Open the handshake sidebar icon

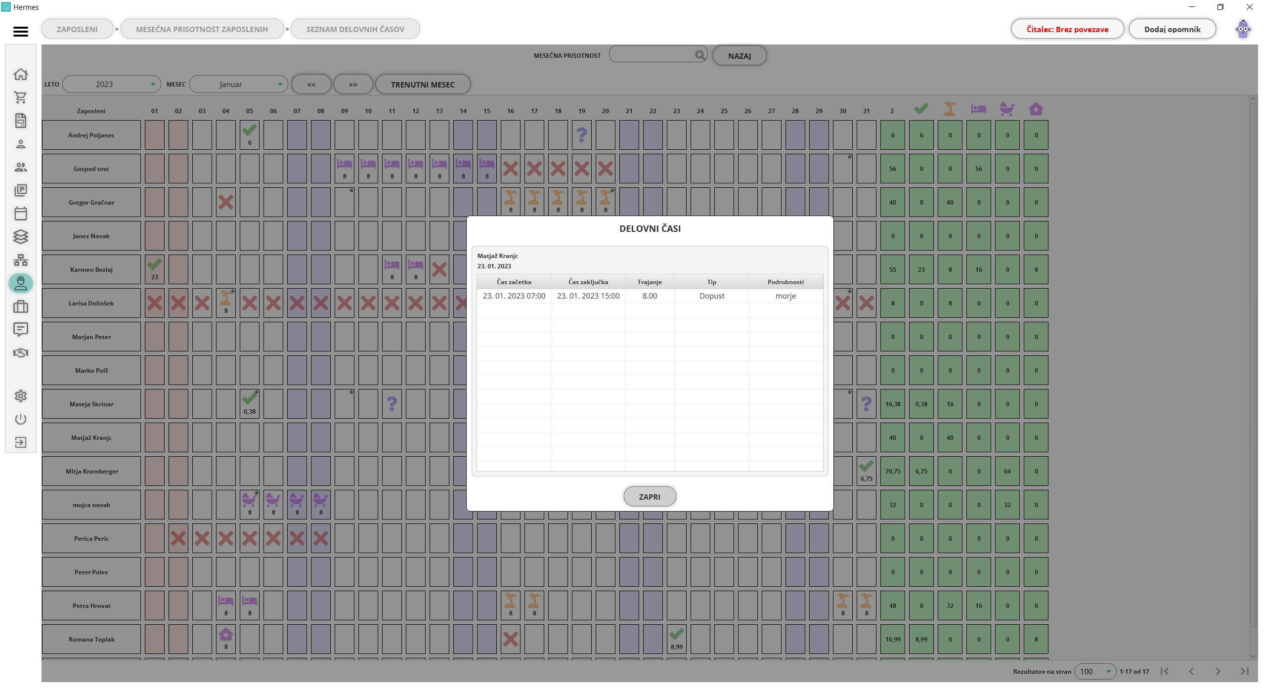[20, 353]
